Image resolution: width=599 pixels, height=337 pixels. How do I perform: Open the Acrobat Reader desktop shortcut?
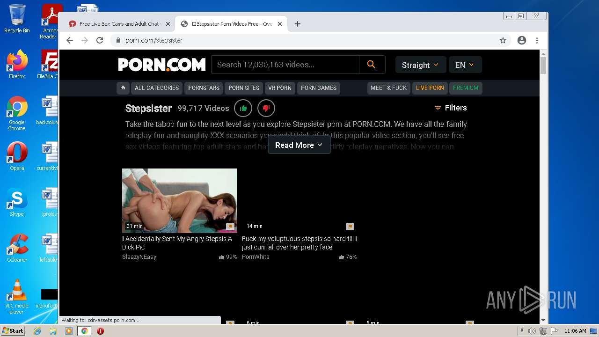click(x=50, y=21)
